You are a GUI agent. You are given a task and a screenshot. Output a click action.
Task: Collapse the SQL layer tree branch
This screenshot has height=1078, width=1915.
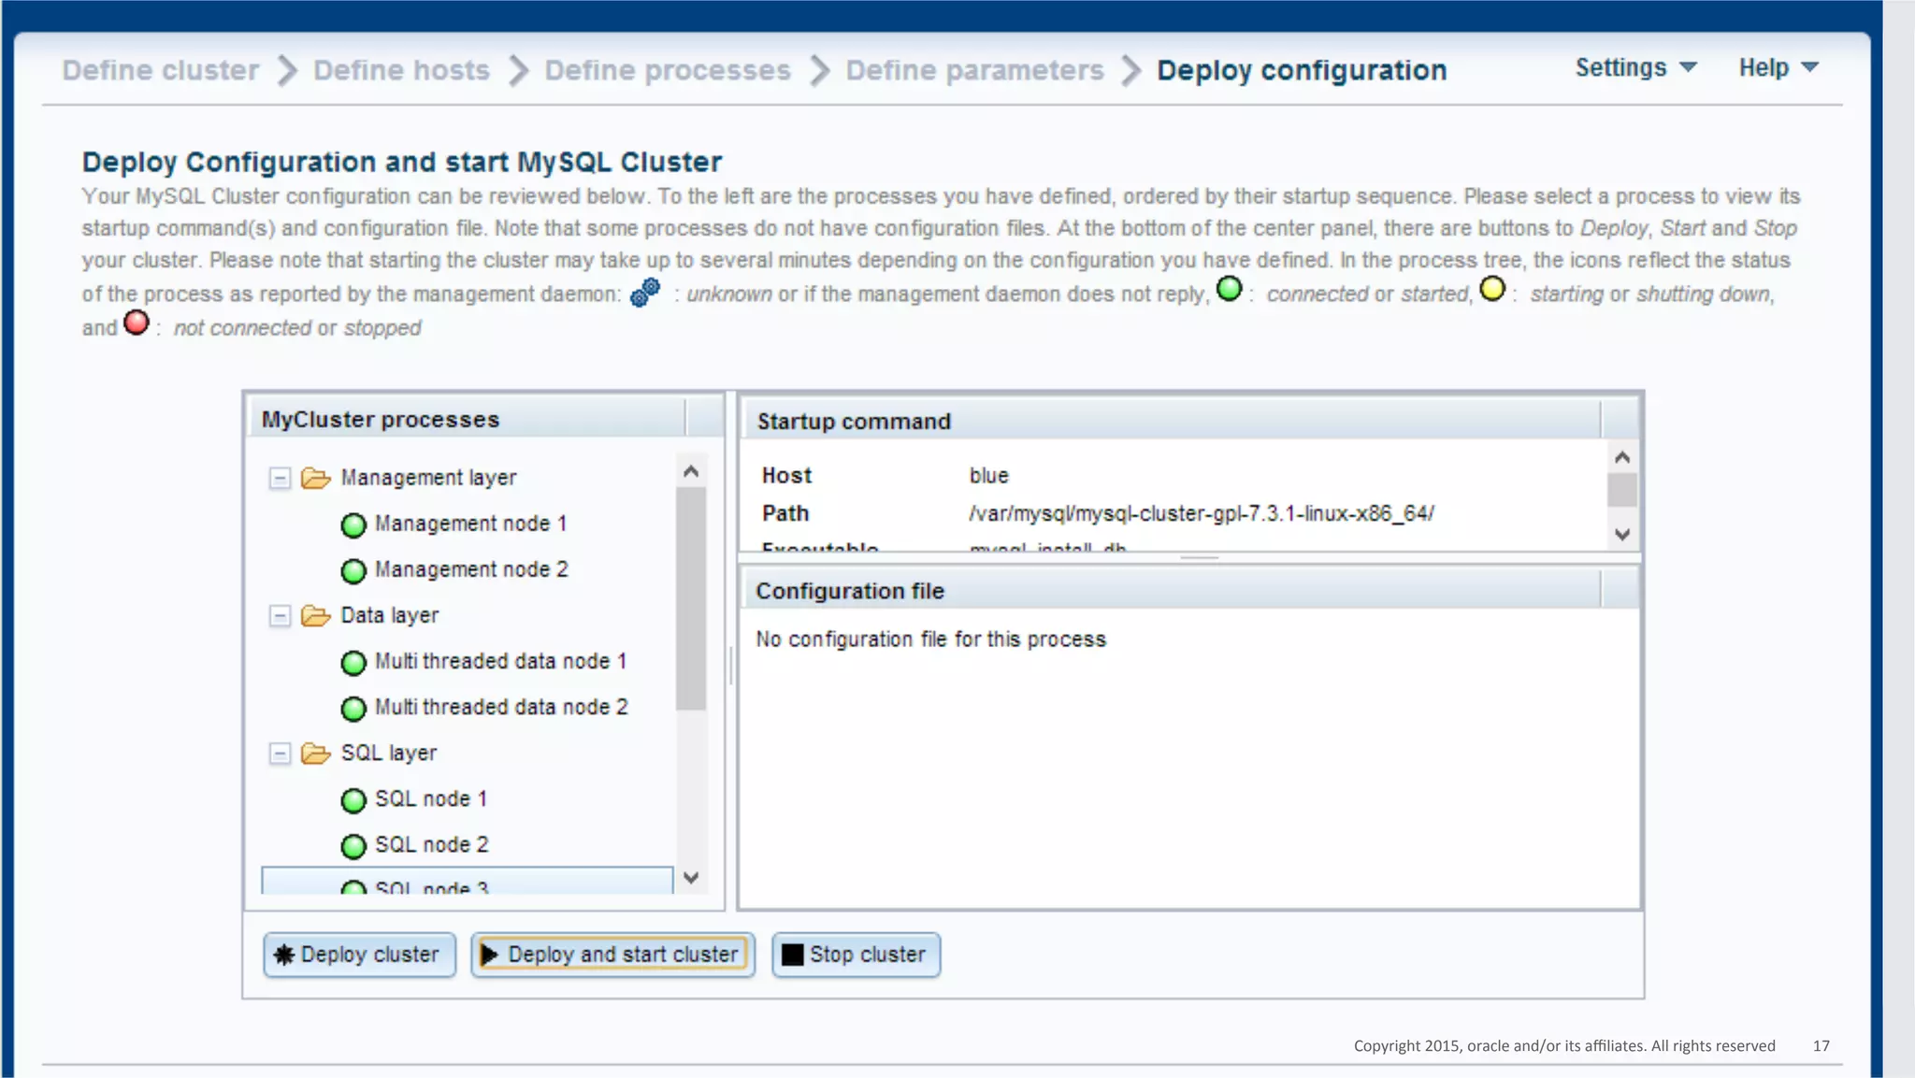click(x=280, y=754)
